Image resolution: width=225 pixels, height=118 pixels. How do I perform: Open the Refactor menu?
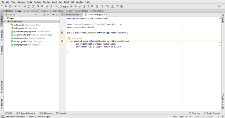tap(46, 2)
